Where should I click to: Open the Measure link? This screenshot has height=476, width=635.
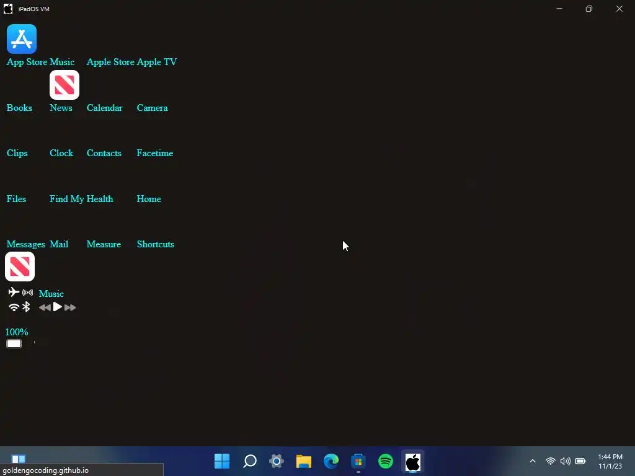[x=104, y=244]
